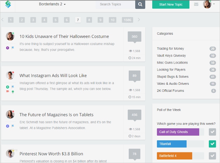220x163 pixels.
Task: Click 78 replies bubble on Pinterest topic
Action: click(134, 154)
